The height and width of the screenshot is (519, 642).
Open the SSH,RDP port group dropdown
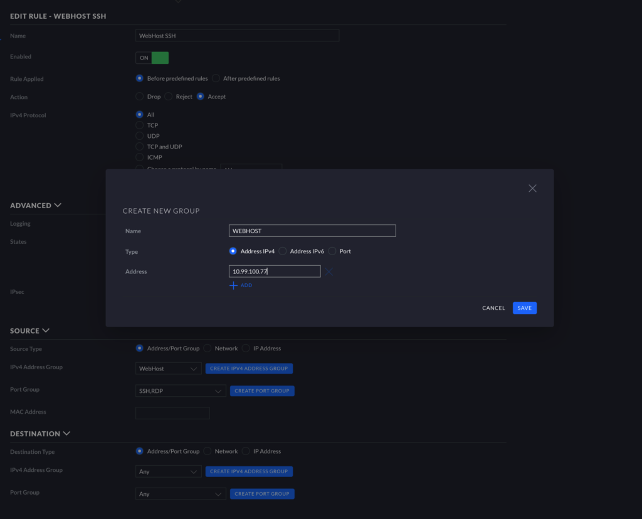(x=181, y=391)
